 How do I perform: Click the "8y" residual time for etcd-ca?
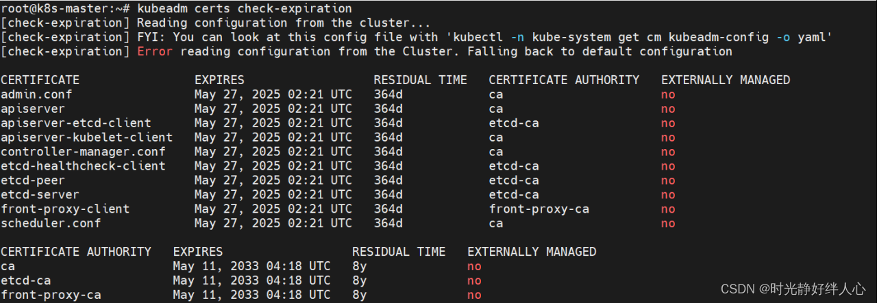point(360,280)
